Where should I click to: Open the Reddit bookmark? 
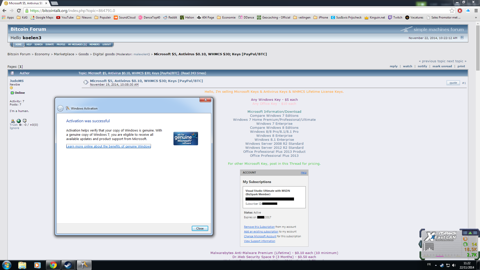[170, 17]
